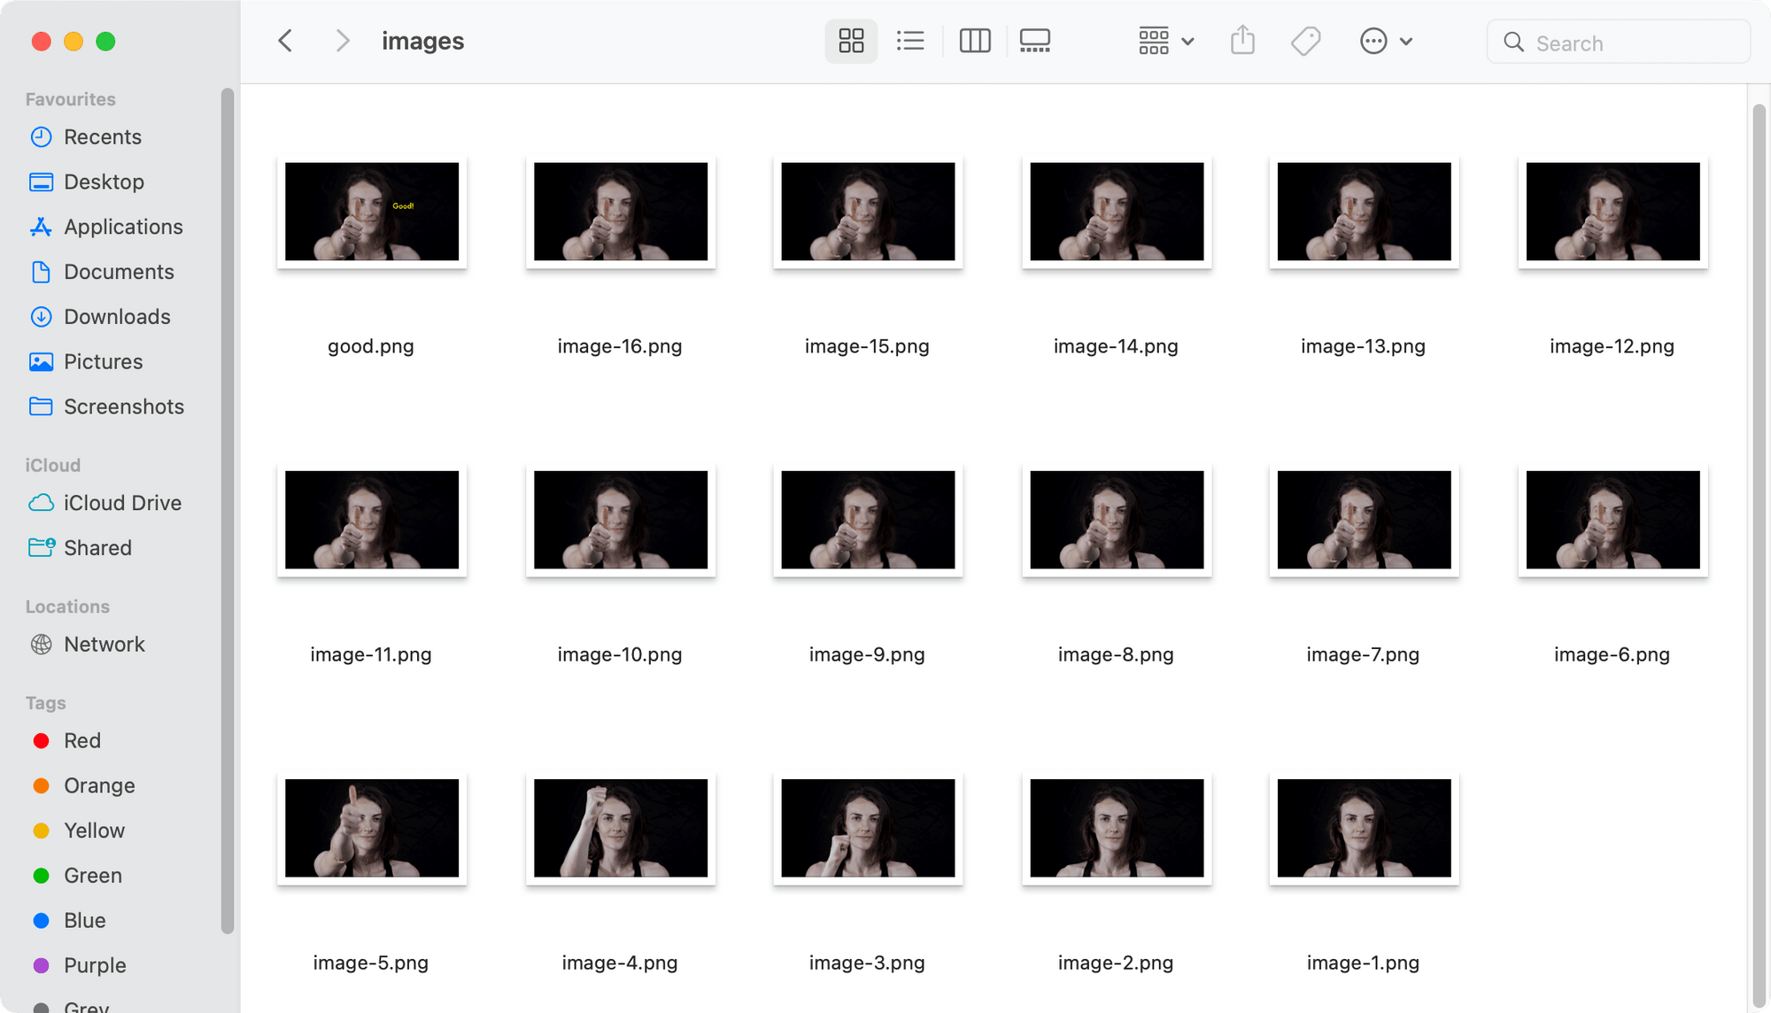Image resolution: width=1771 pixels, height=1013 pixels.
Task: Open Applications folder
Action: pyautogui.click(x=123, y=226)
